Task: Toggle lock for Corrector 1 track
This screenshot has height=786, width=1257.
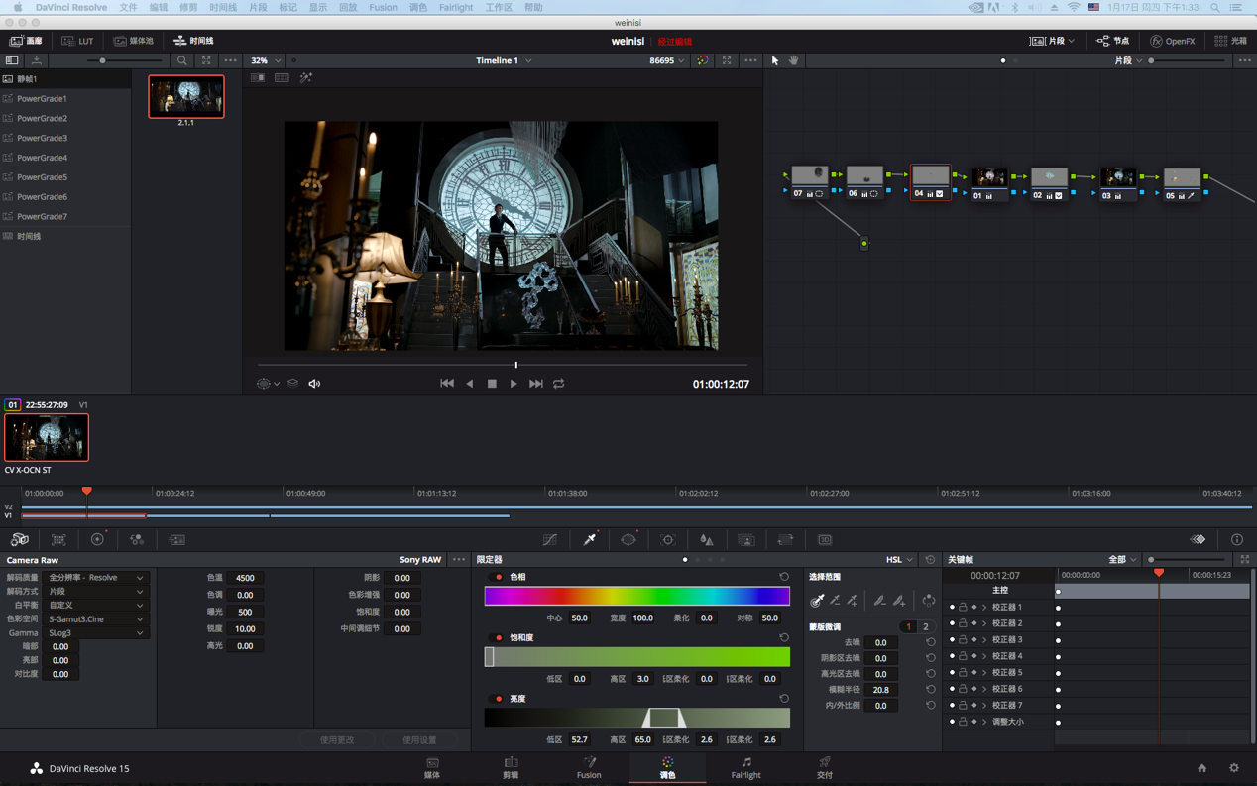Action: point(963,607)
